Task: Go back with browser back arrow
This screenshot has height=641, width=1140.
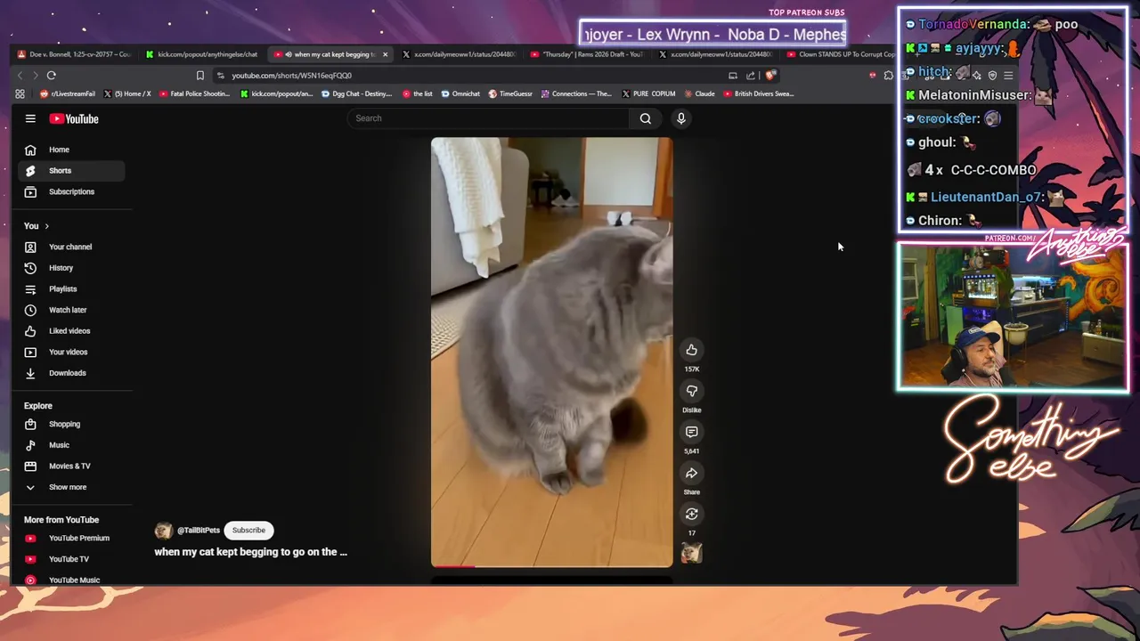Action: (20, 76)
